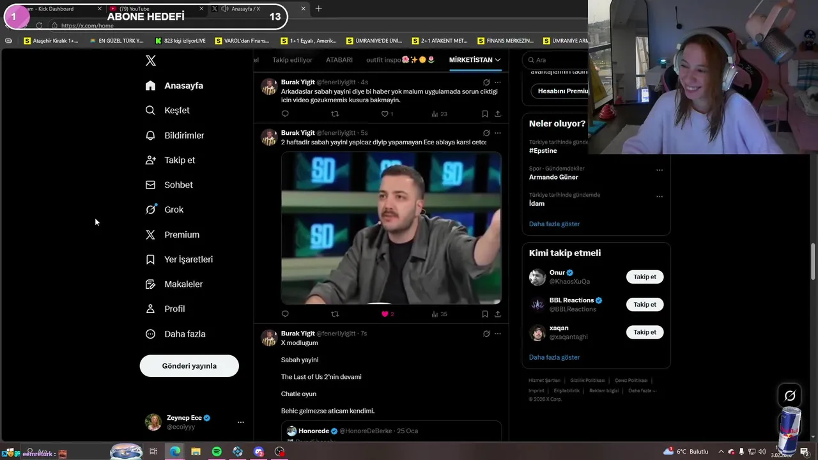Open #Epstine trending topic
This screenshot has height=460, width=818.
[543, 151]
